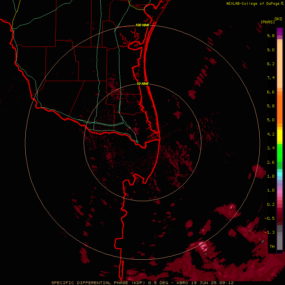This screenshot has height=285, width=285.
Task: Pick the gray segment near the TH label
Action: click(280, 243)
